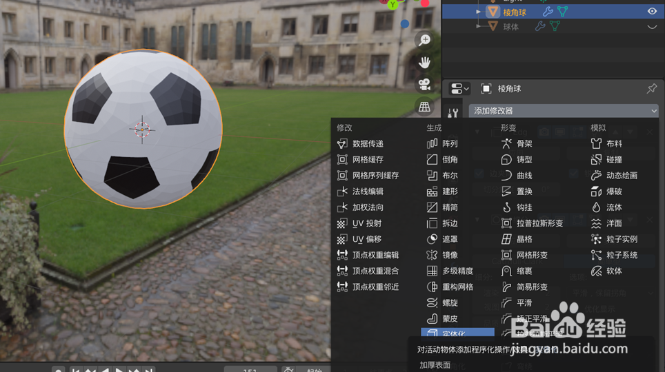
Task: Add the 曲线 curve modifier
Action: (x=517, y=176)
